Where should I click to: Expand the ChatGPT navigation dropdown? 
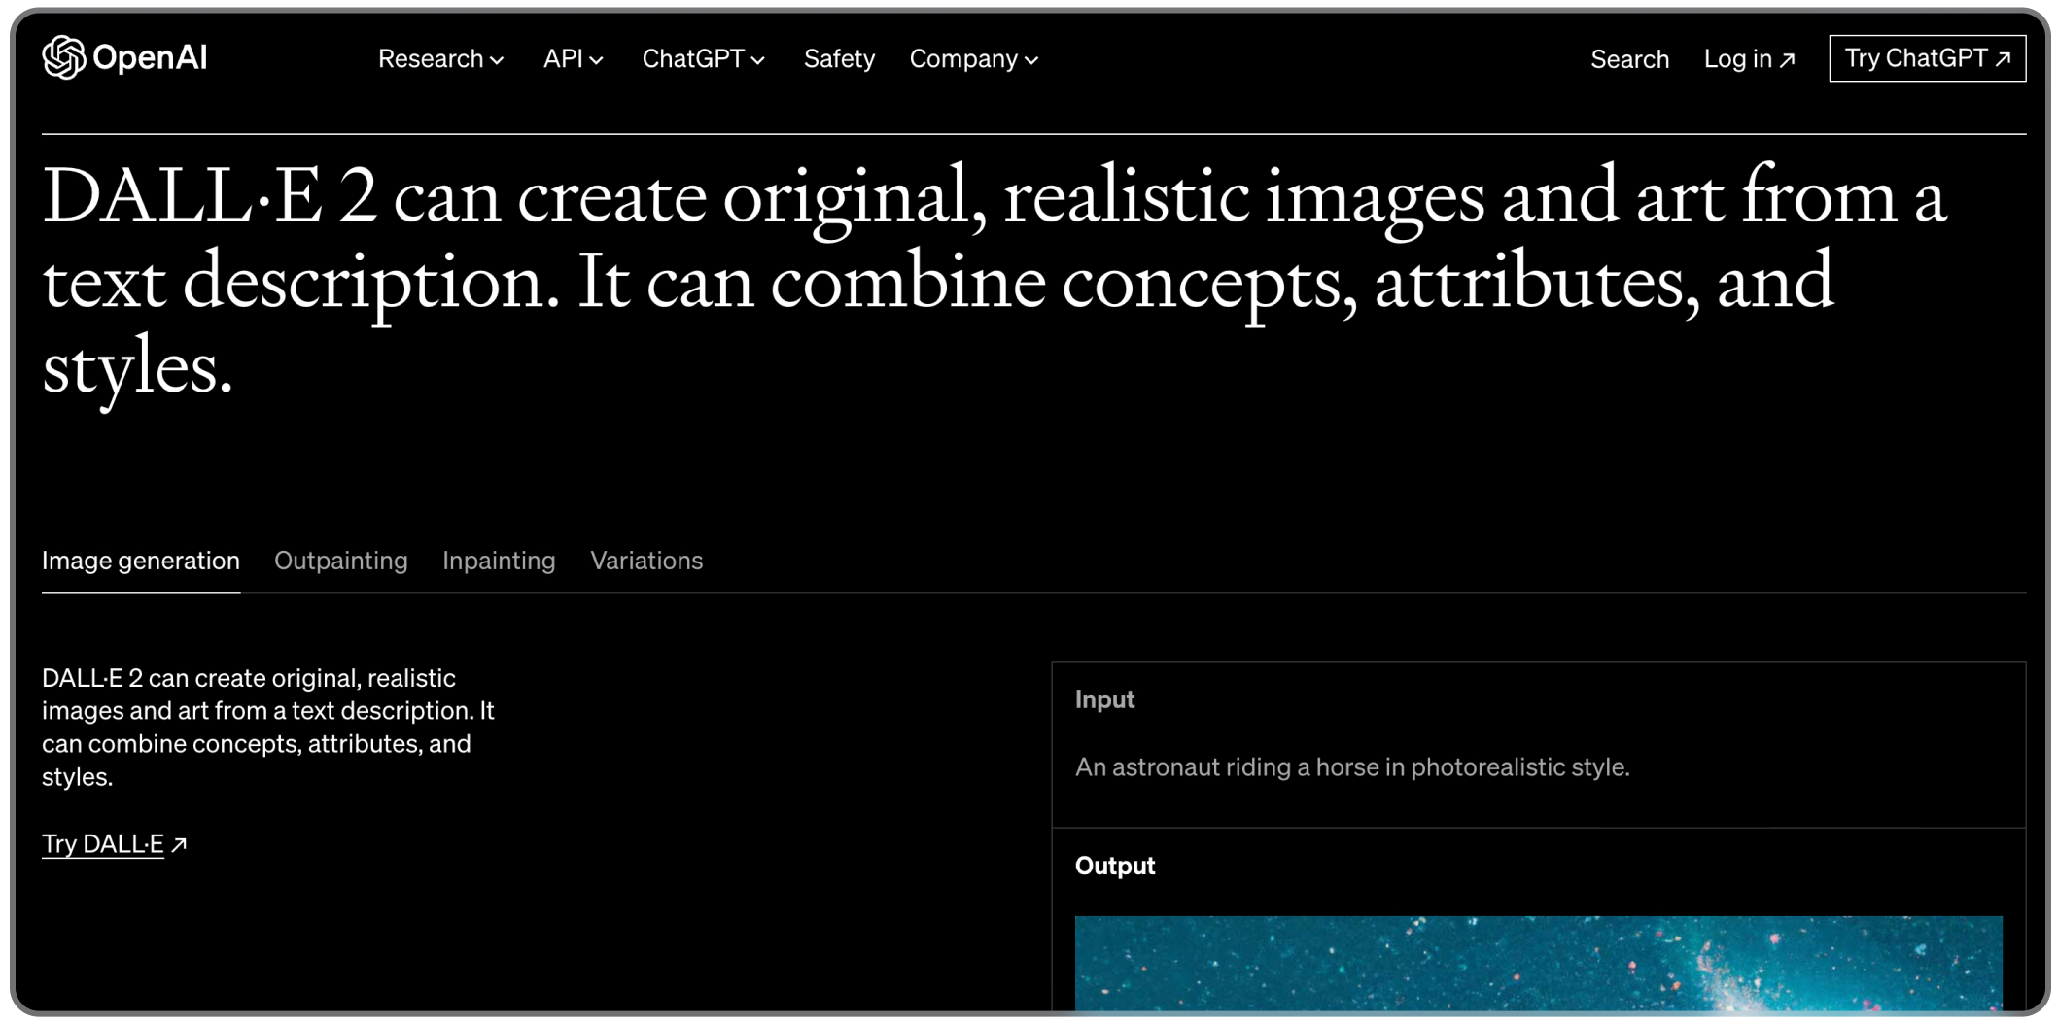(704, 59)
